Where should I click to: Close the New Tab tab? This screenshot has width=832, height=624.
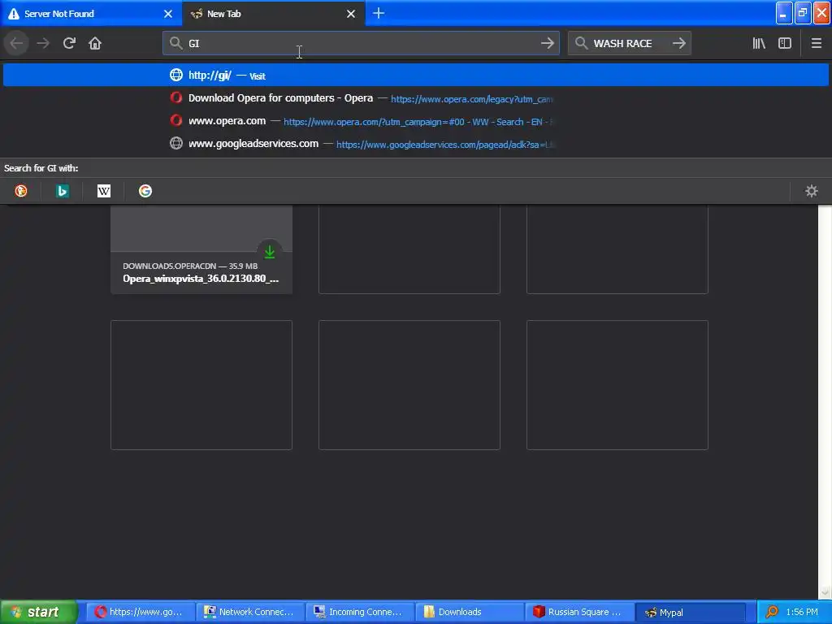[351, 14]
